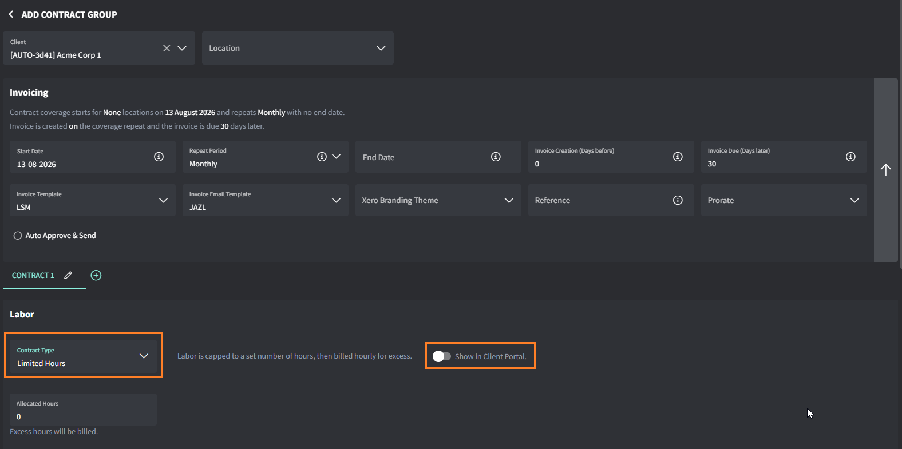Click the Reference input field

click(611, 200)
